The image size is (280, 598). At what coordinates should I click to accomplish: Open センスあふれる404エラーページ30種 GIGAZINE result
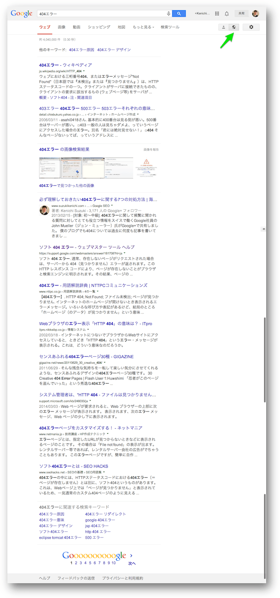click(x=86, y=356)
